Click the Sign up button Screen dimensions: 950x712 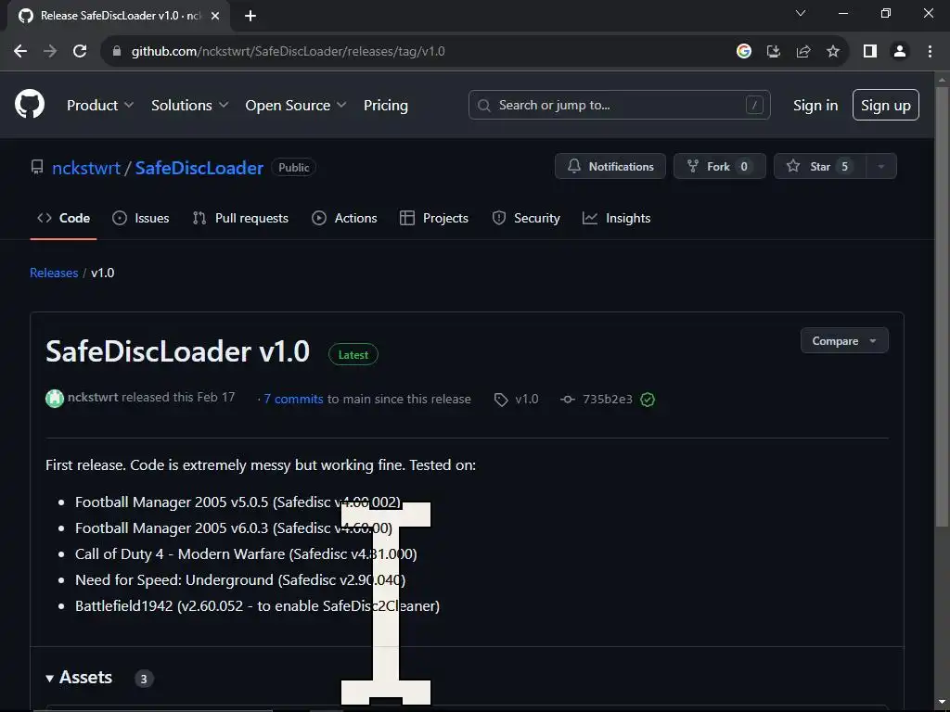(886, 105)
